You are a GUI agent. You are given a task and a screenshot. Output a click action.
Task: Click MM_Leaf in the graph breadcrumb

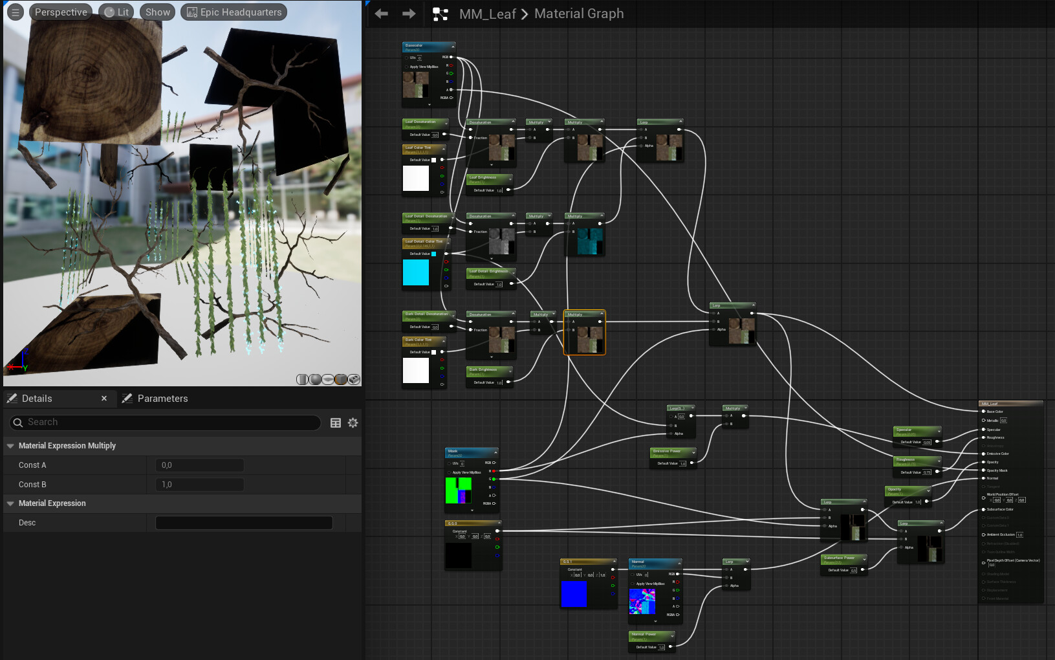(487, 14)
